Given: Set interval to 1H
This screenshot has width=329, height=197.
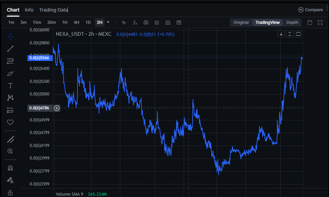Looking at the screenshot, I should pos(65,23).
